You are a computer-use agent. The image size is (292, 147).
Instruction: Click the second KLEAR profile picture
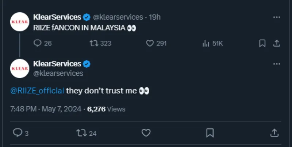20,68
